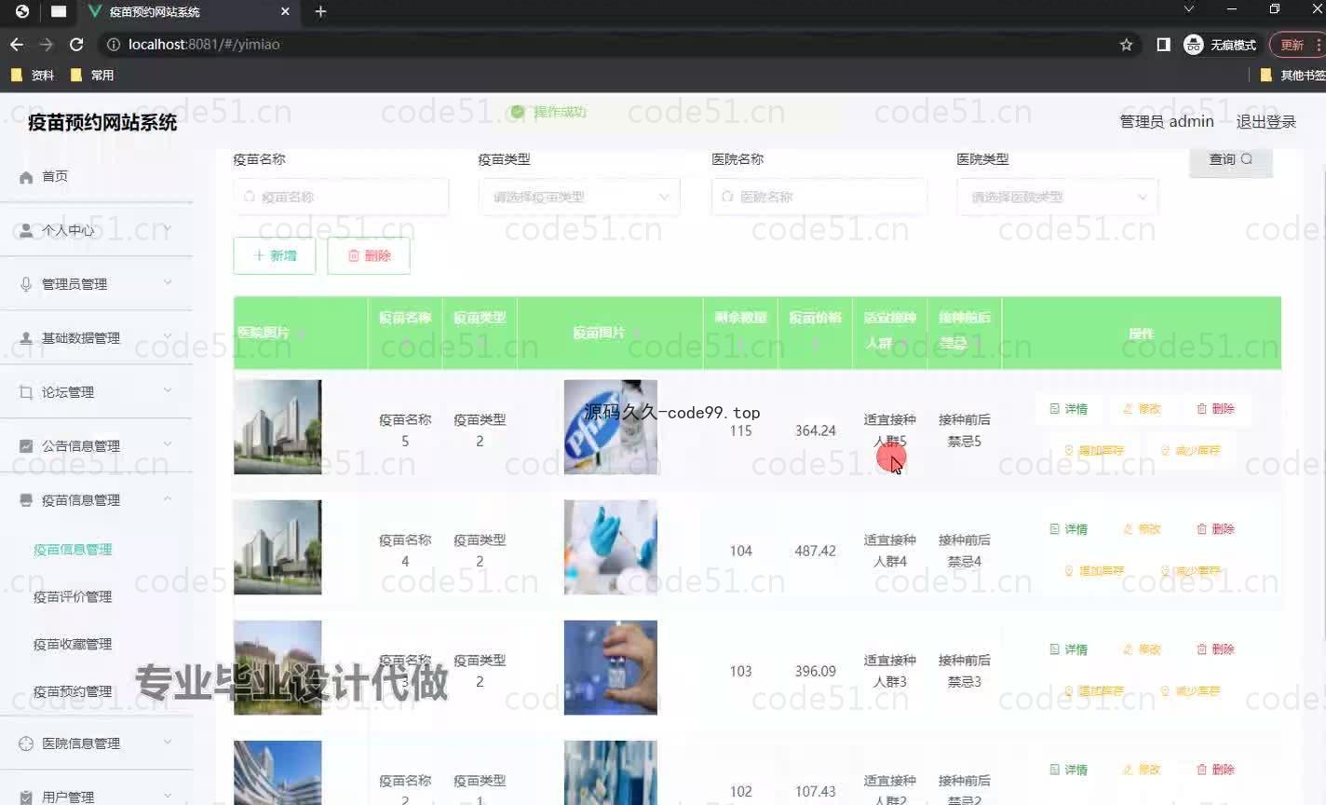
Task: Expand 基础数据管理 sidebar menu
Action: pos(97,338)
